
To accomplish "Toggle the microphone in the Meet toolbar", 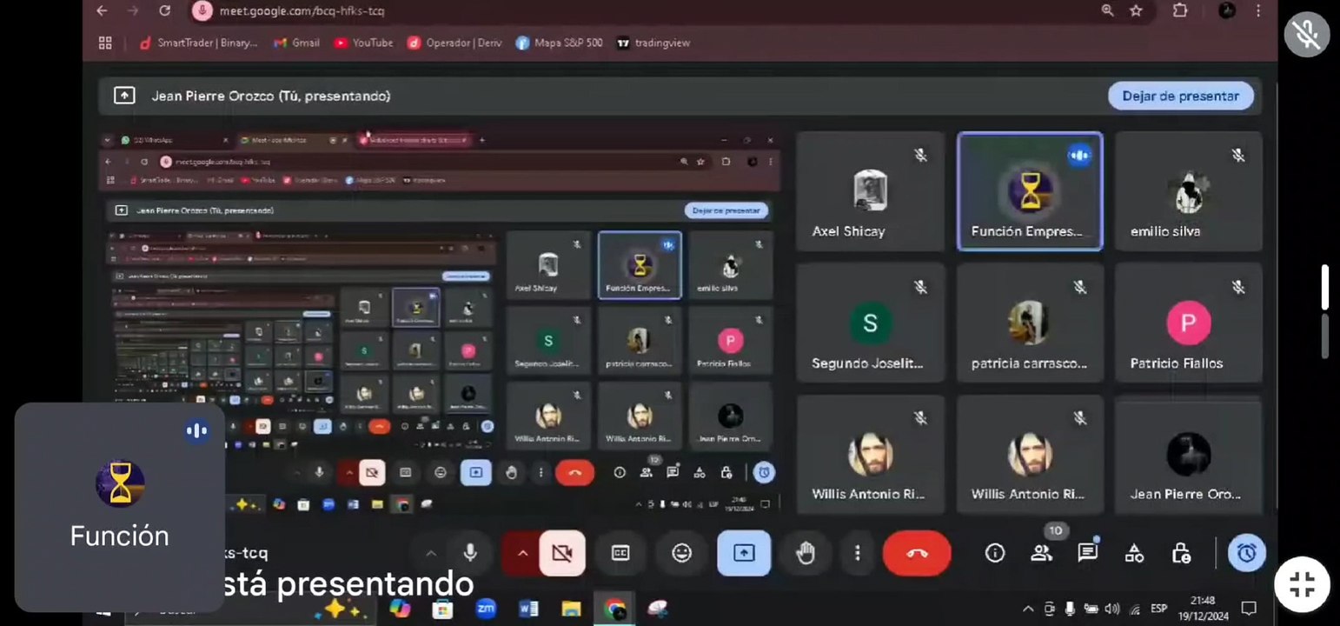I will coord(470,553).
